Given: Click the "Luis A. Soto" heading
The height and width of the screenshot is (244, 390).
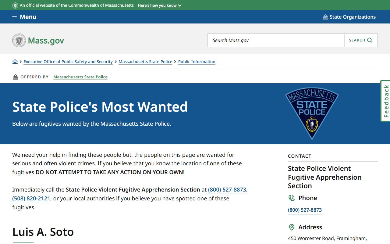Looking at the screenshot, I should tap(43, 232).
